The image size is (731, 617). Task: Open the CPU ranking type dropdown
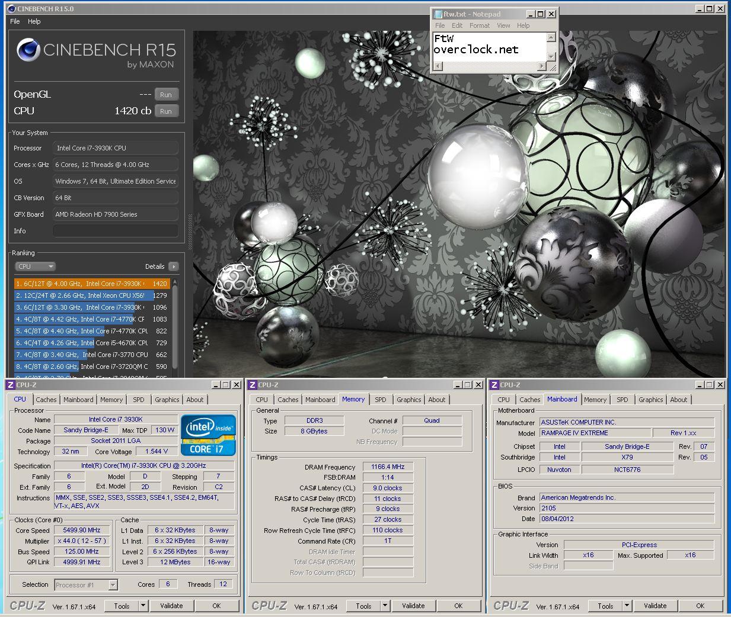(35, 266)
